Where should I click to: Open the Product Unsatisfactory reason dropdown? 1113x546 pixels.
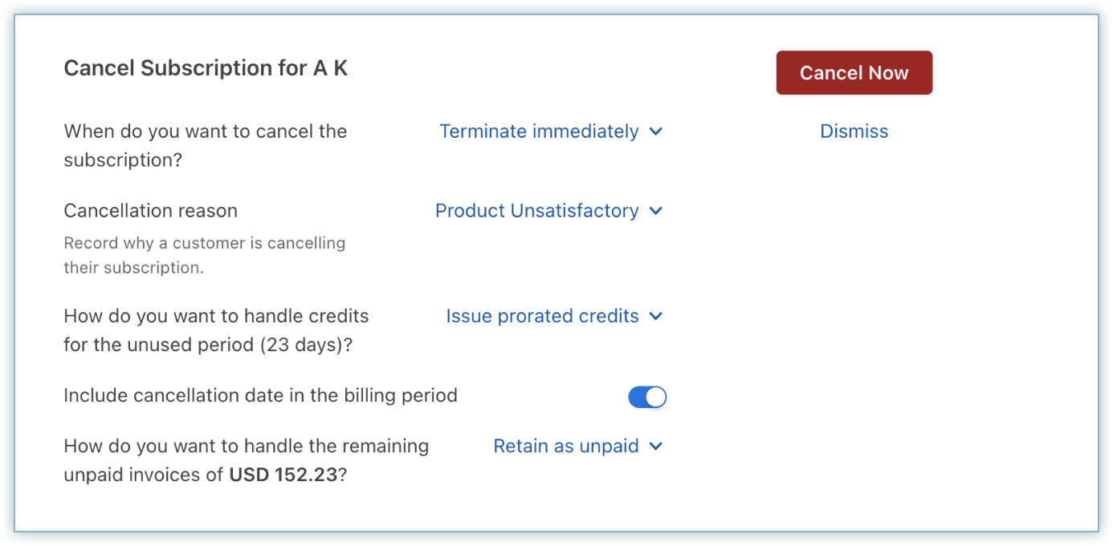(536, 211)
